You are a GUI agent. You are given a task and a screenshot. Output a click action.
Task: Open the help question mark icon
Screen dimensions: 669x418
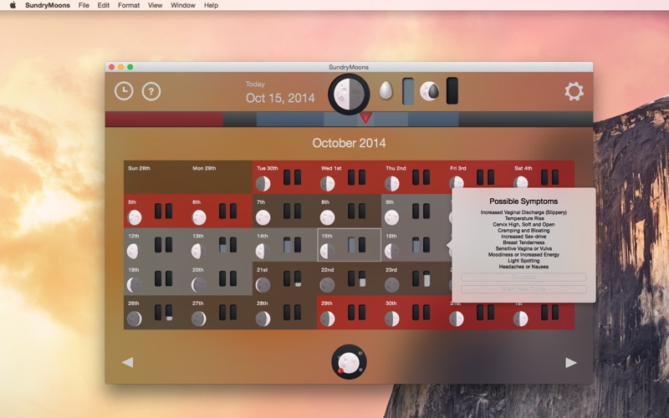(x=151, y=91)
